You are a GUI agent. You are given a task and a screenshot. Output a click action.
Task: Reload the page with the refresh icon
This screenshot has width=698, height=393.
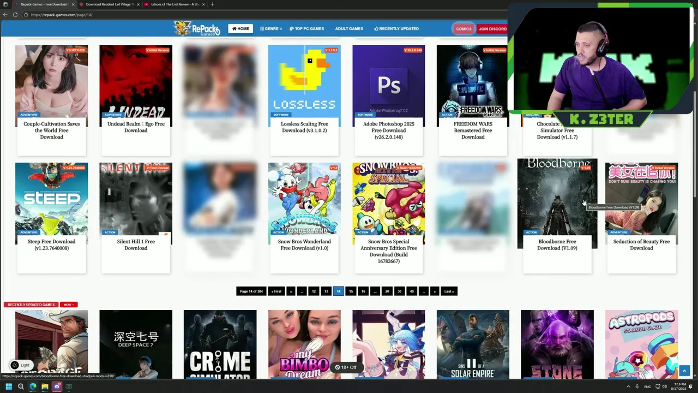click(15, 15)
